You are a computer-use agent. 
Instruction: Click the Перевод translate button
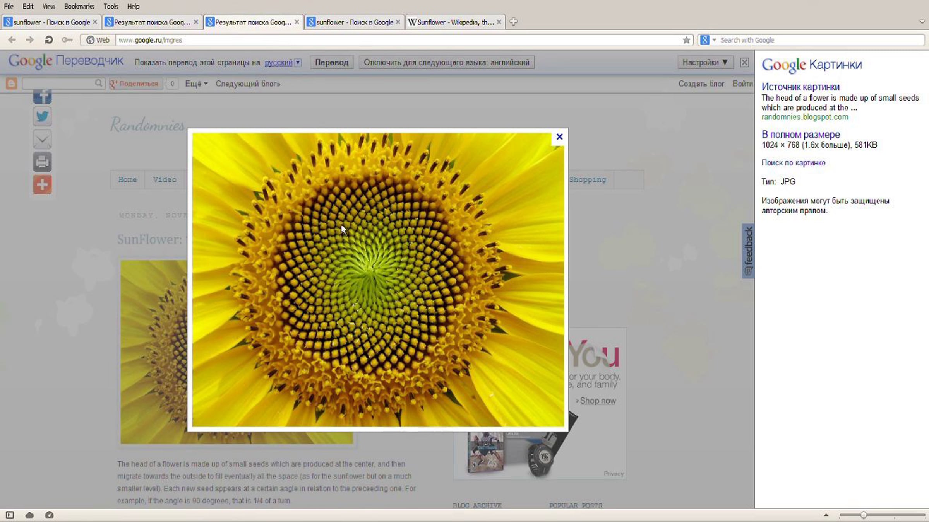point(332,62)
